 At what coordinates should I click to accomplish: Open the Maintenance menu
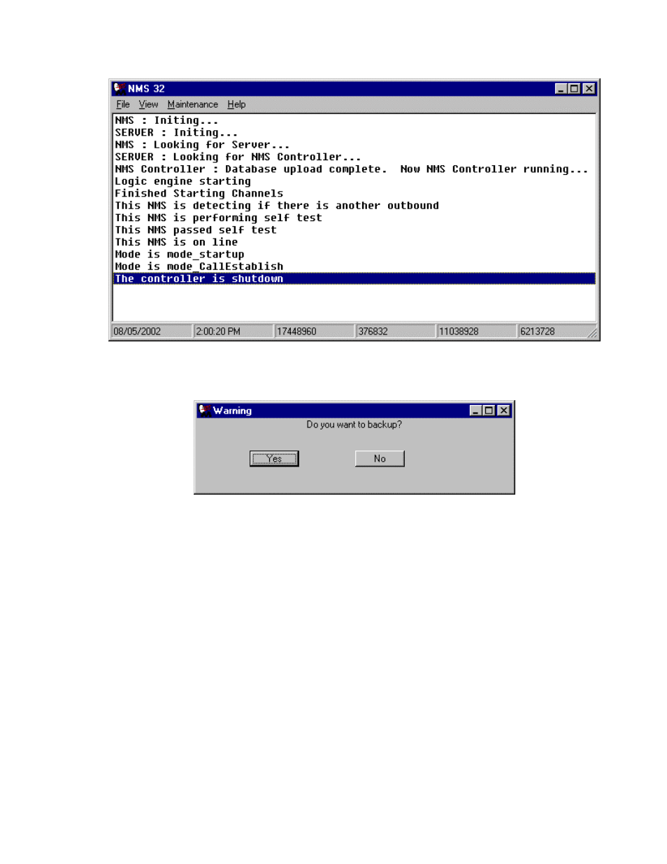192,104
